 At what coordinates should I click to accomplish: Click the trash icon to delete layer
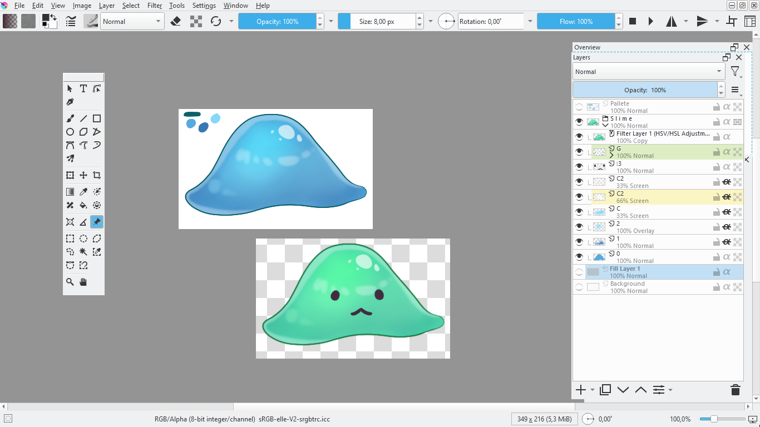point(736,390)
